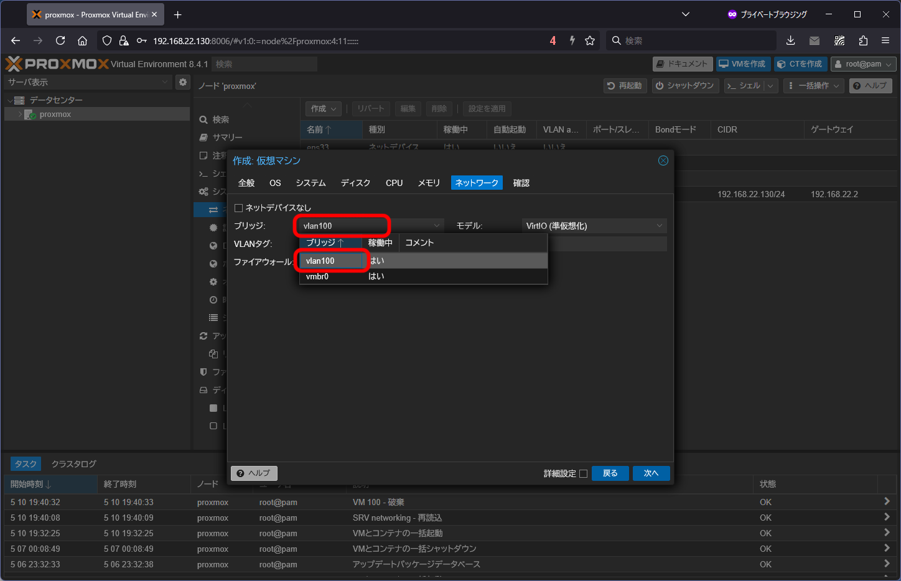Select the タスク tab
The height and width of the screenshot is (581, 901).
(26, 464)
